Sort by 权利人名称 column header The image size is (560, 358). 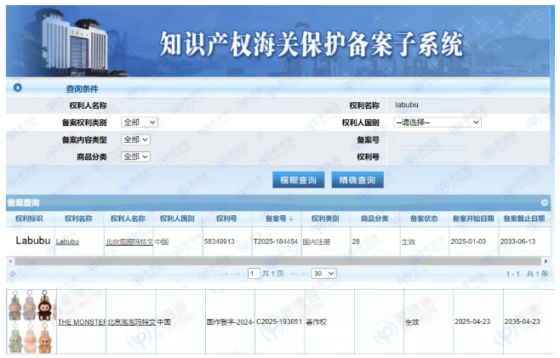[x=128, y=219]
